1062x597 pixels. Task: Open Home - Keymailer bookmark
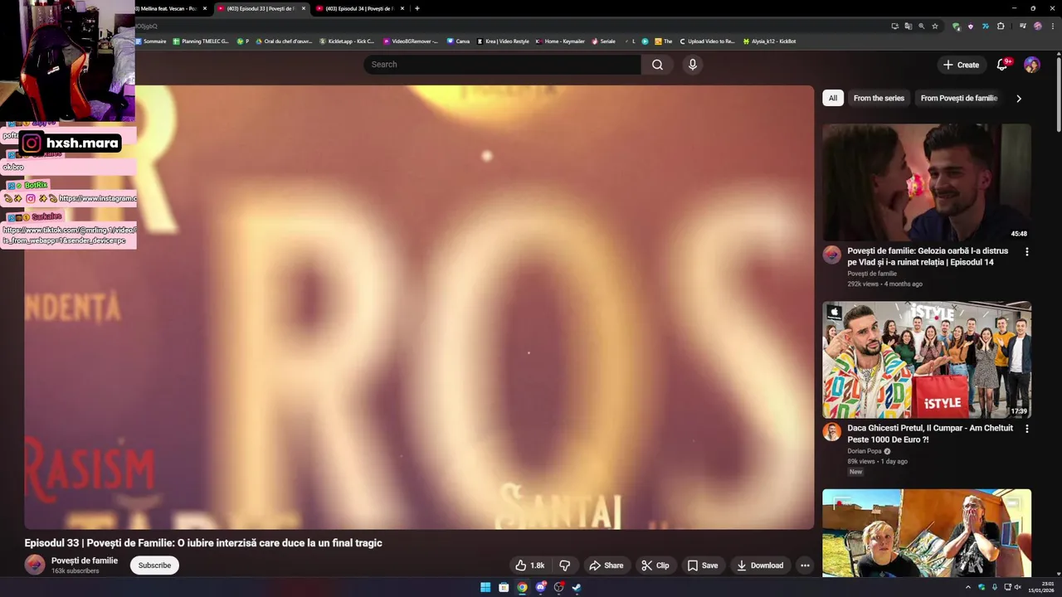560,41
